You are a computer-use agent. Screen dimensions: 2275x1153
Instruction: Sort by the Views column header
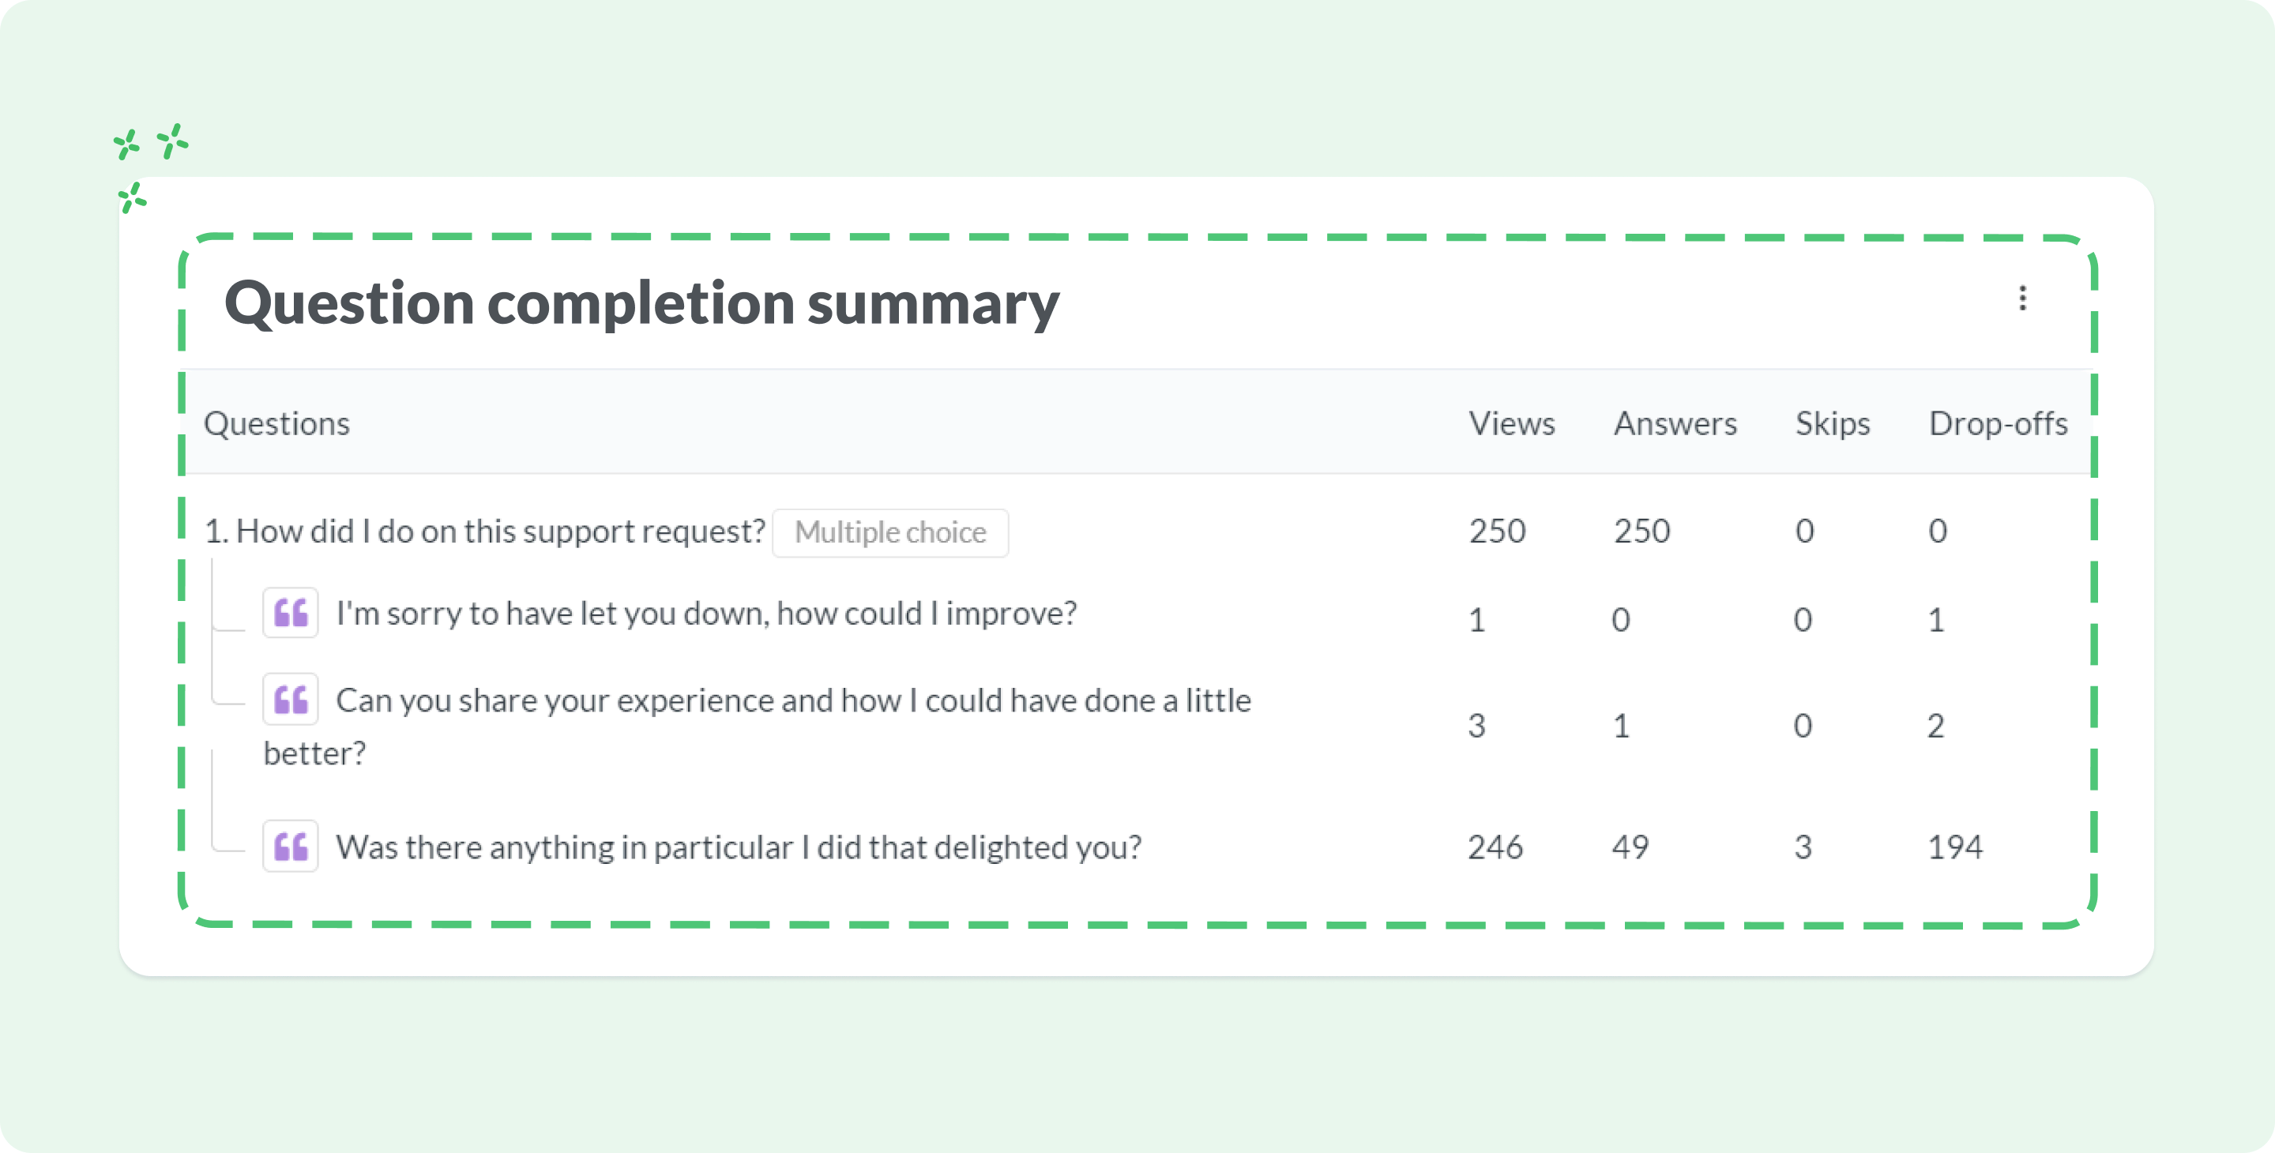point(1511,424)
